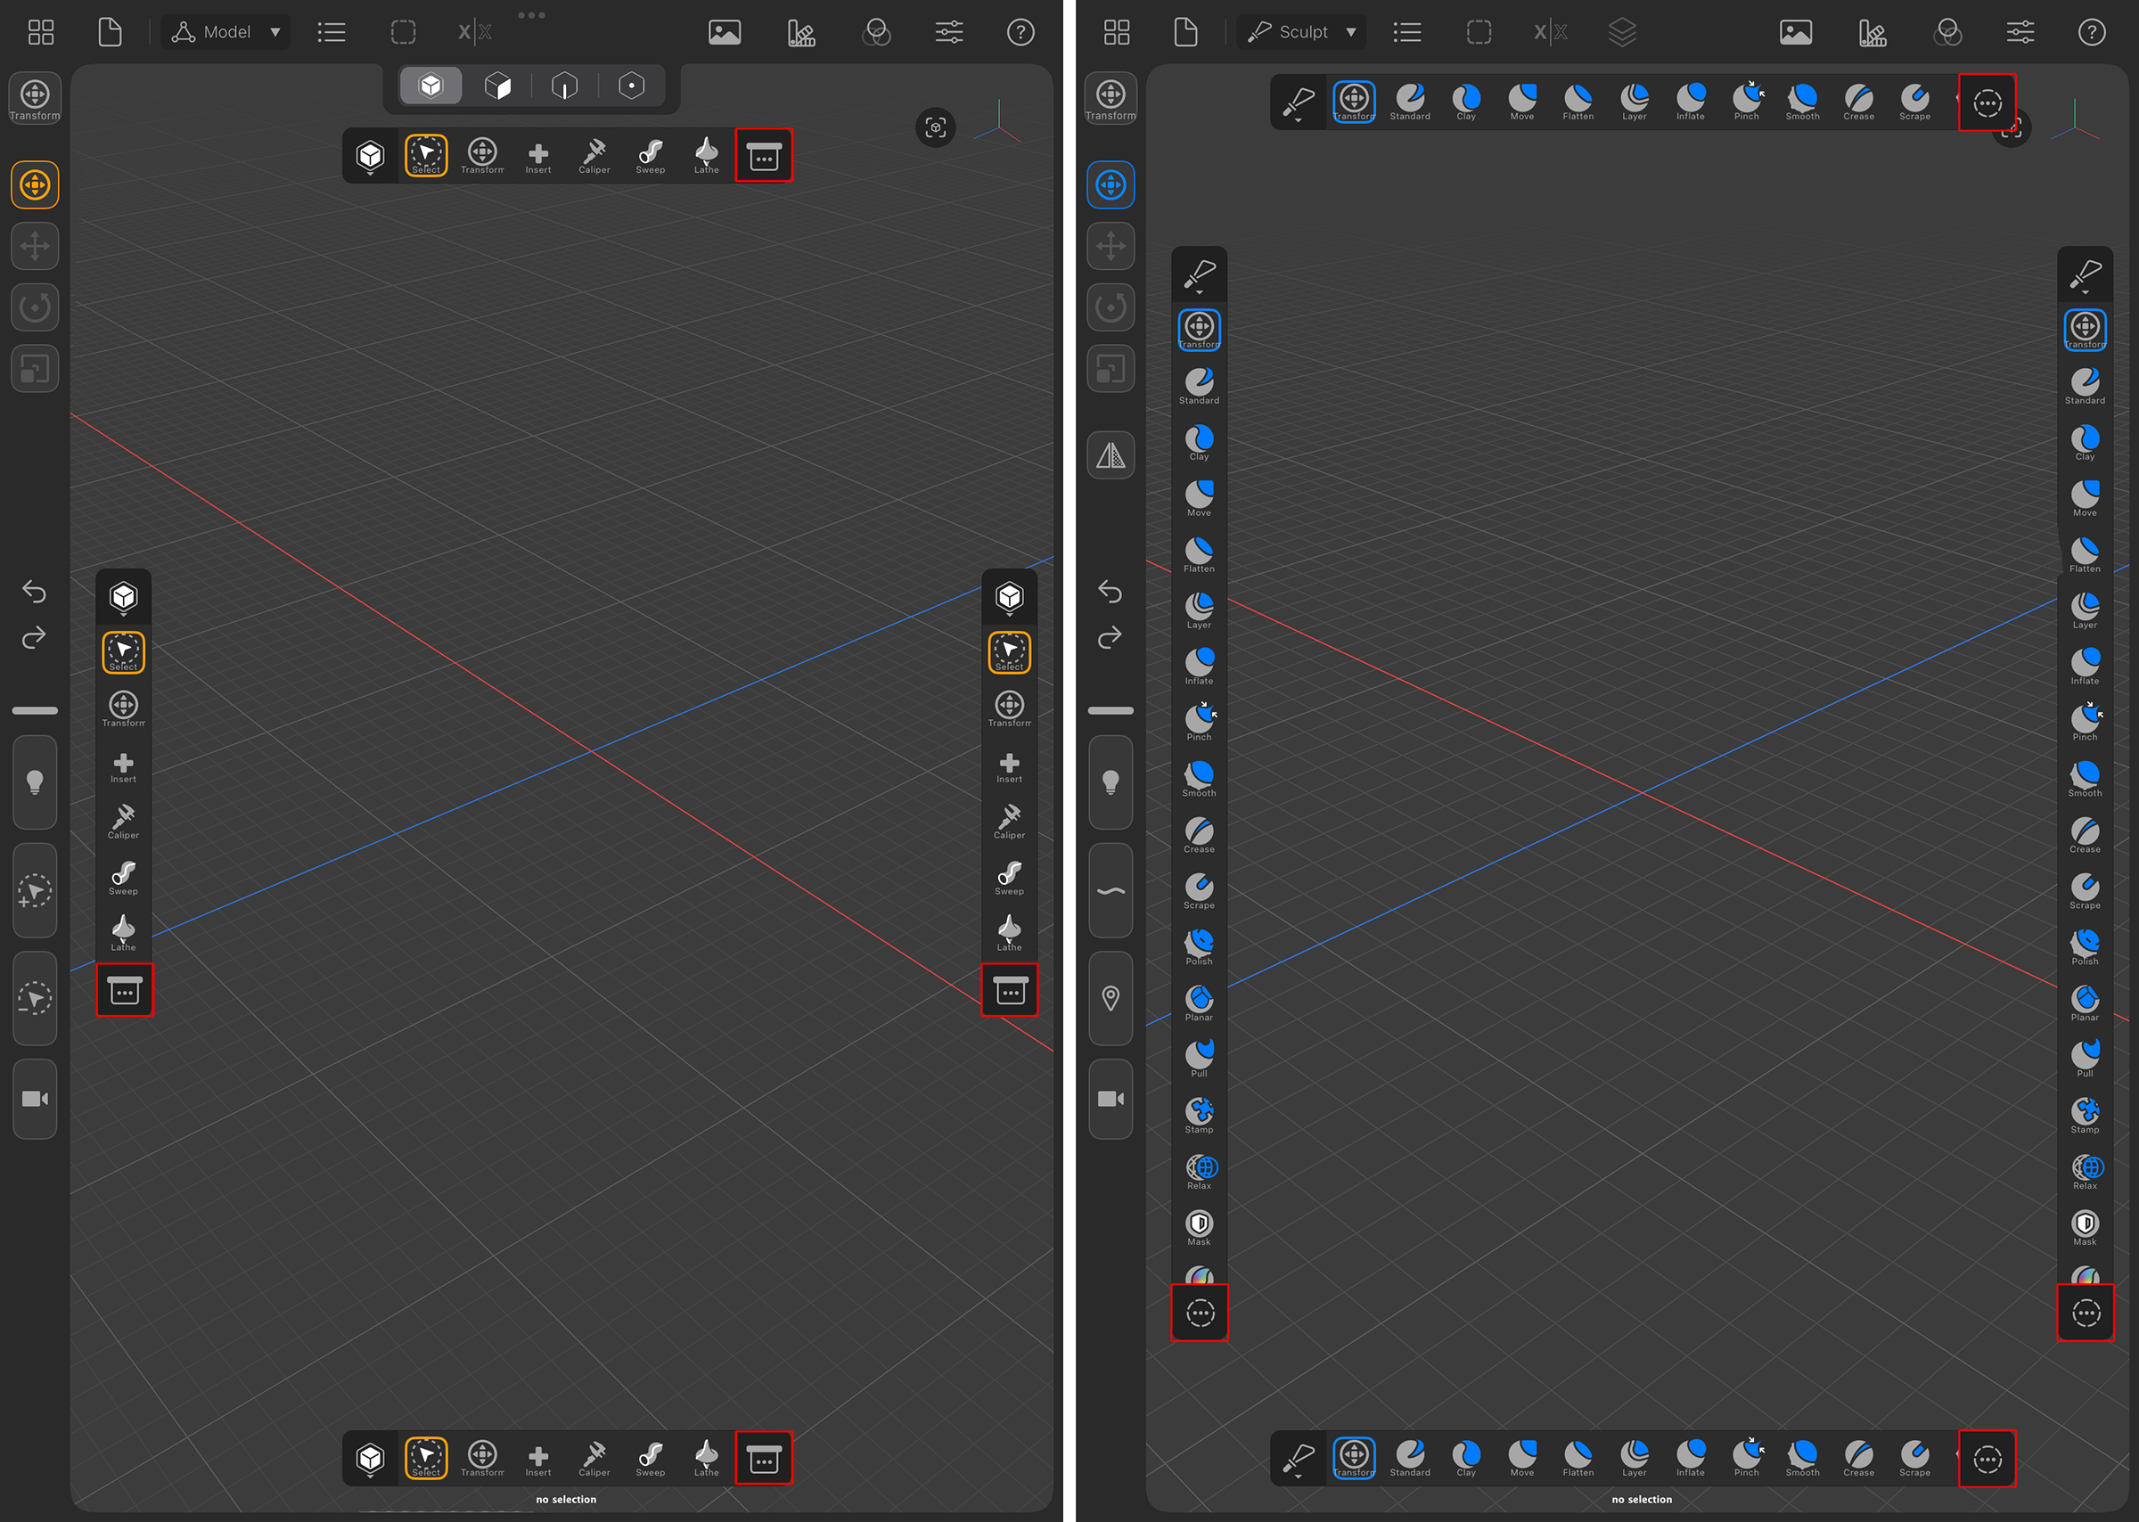The image size is (2139, 1522).
Task: Switch to face selection mode in Model window
Action: [x=497, y=86]
